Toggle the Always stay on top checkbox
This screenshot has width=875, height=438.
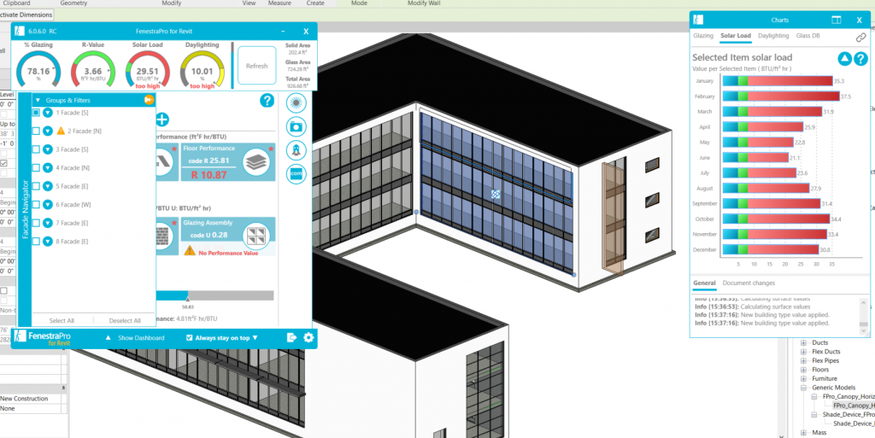tap(189, 338)
